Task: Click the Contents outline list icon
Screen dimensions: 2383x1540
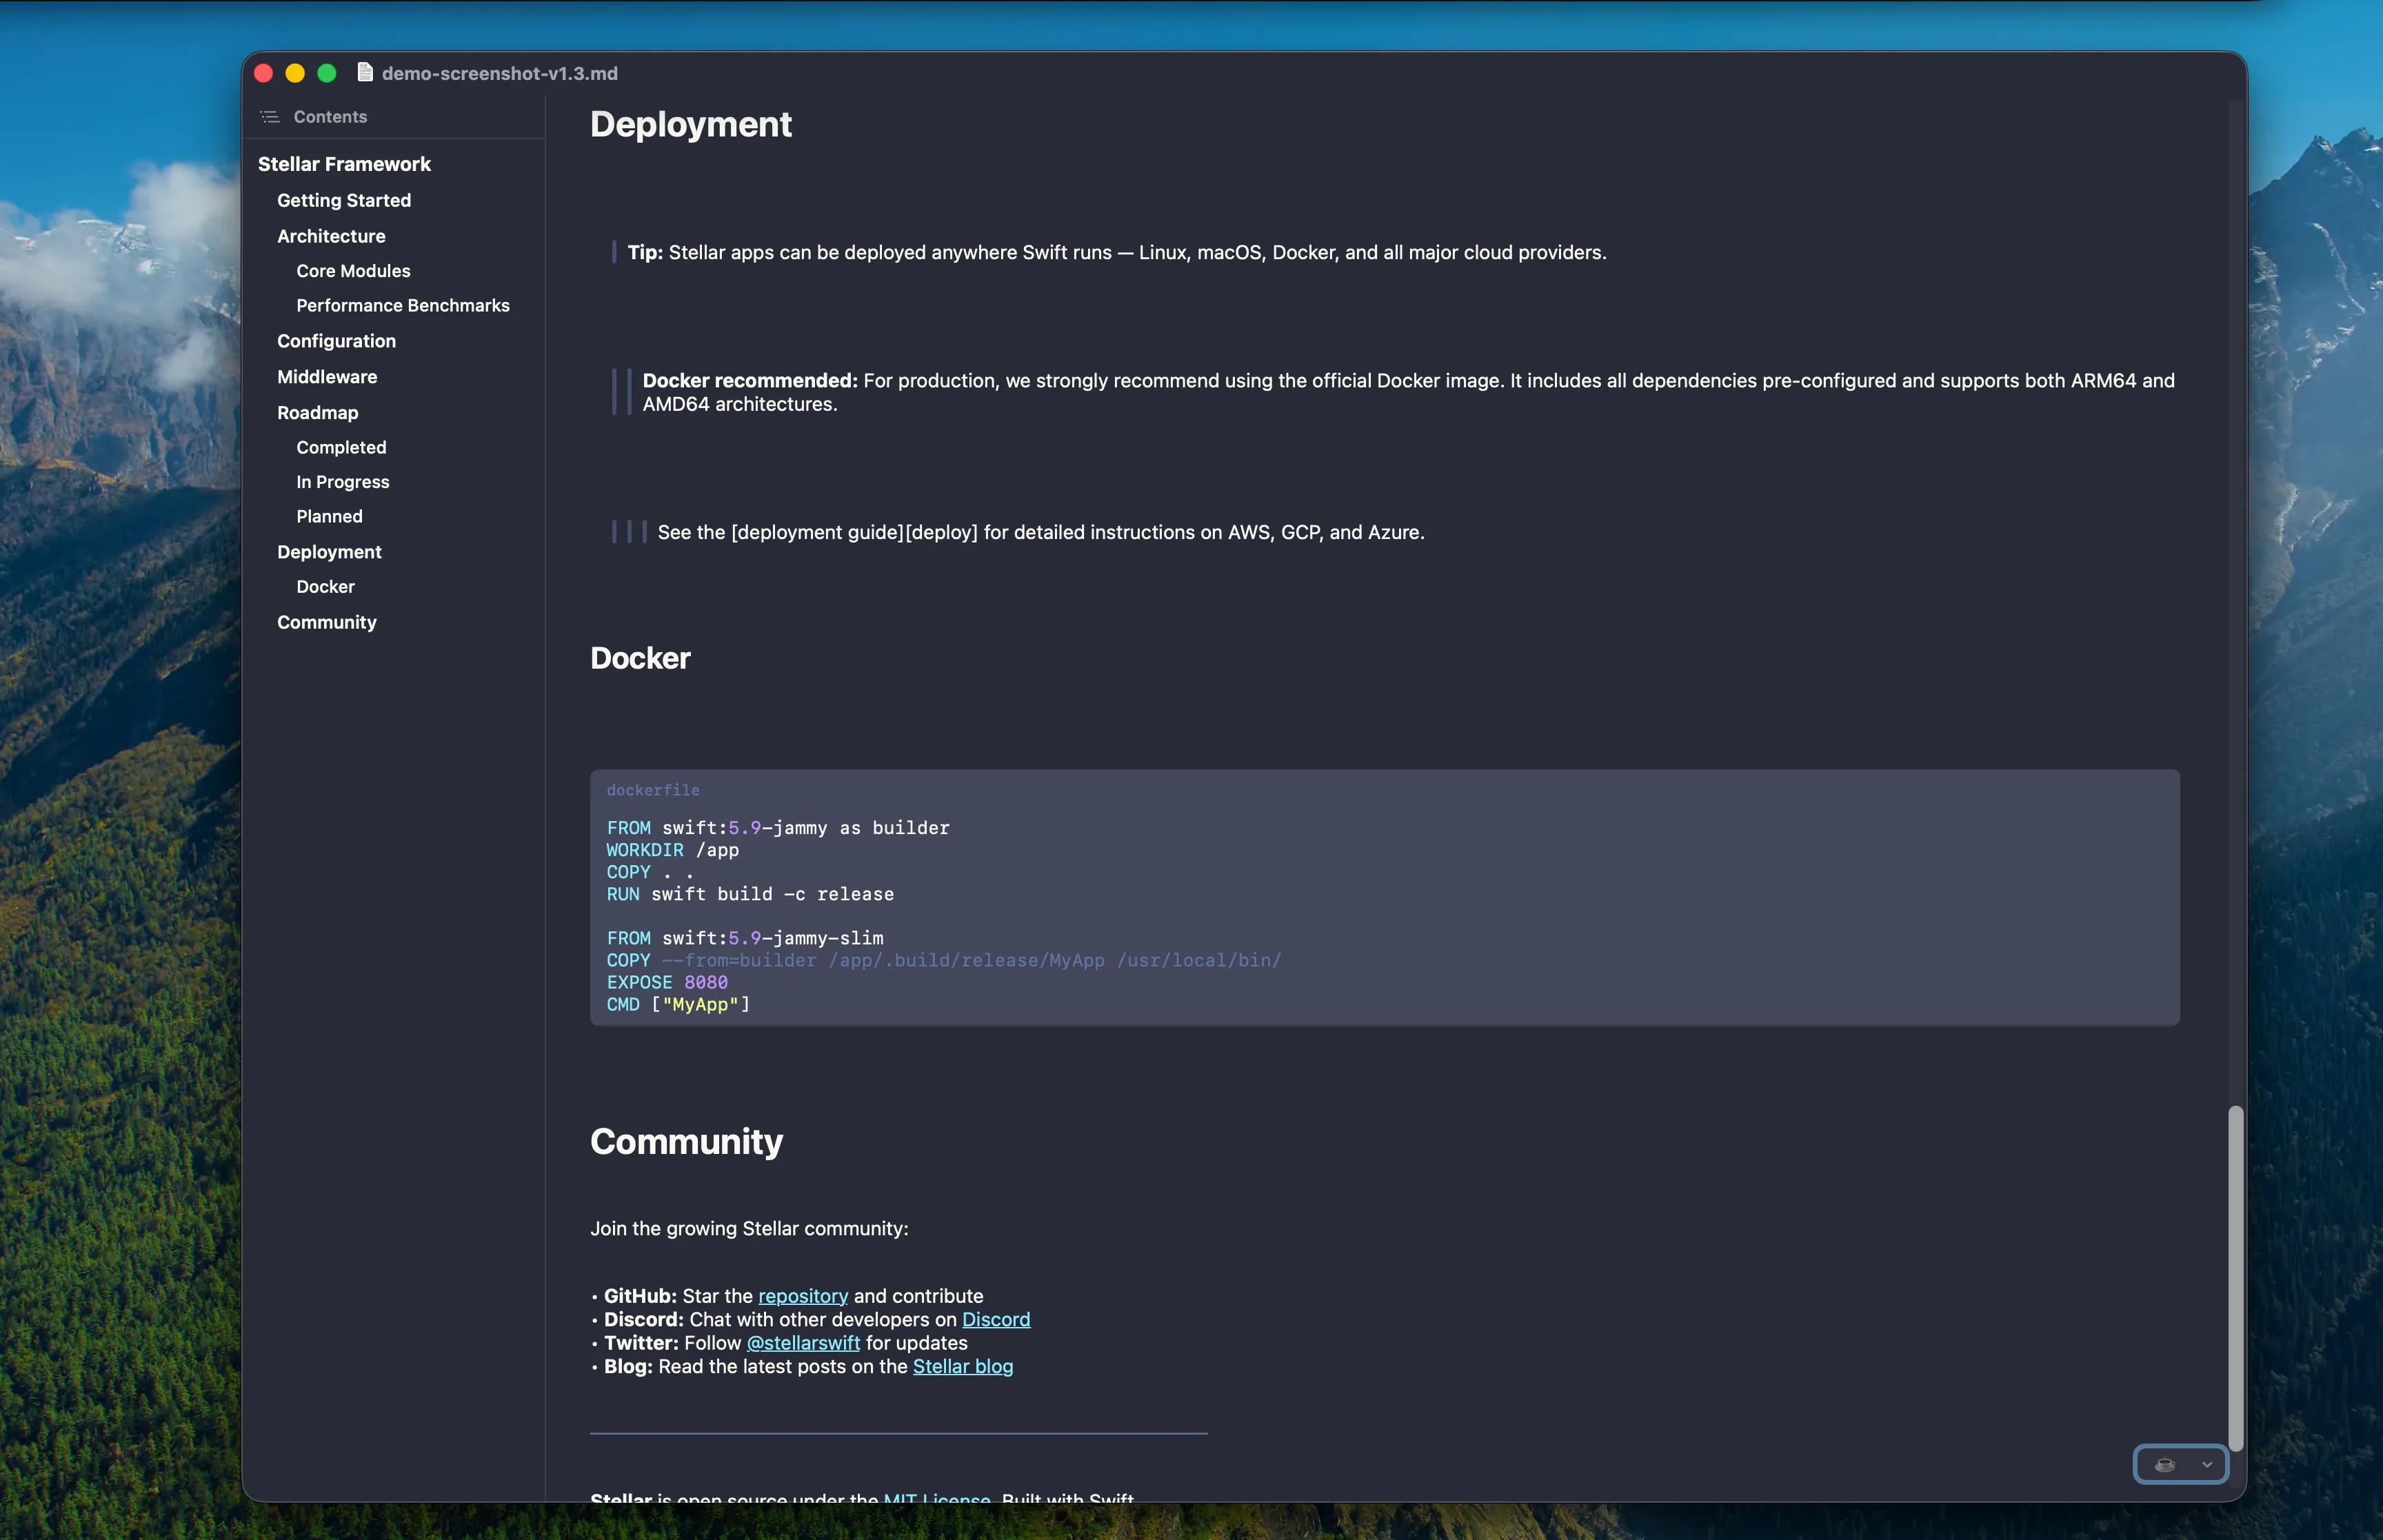Action: (x=269, y=117)
